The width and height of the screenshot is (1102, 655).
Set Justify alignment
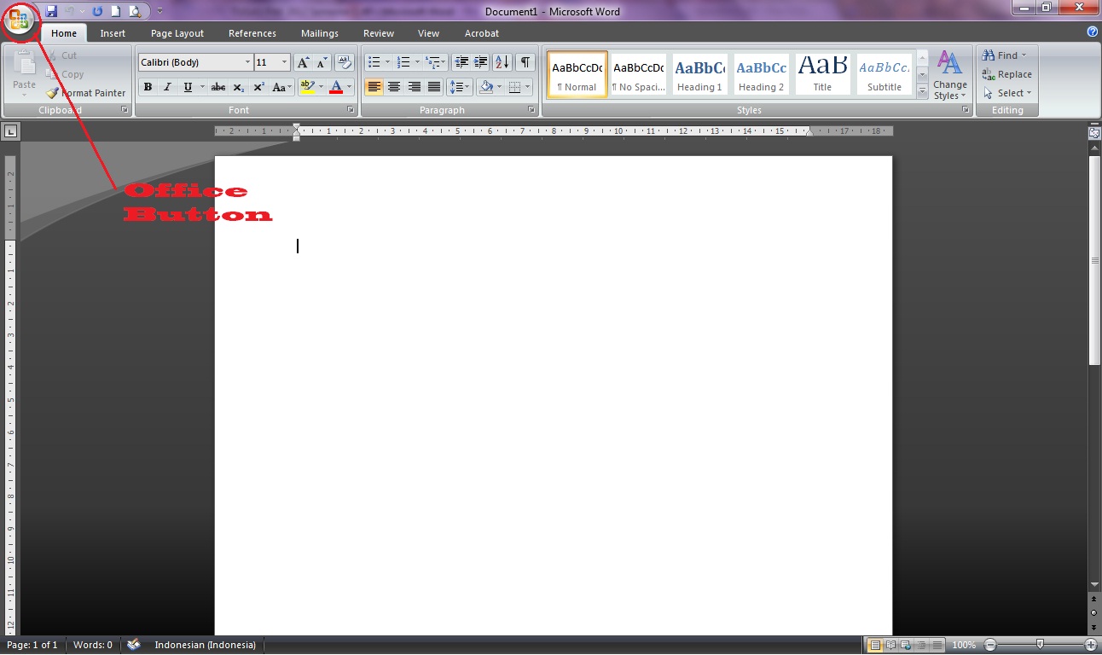click(434, 87)
